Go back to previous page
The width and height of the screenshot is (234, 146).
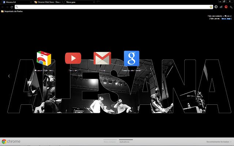pos(3,7)
